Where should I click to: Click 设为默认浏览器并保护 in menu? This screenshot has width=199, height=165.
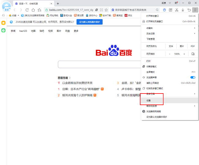[170, 117]
